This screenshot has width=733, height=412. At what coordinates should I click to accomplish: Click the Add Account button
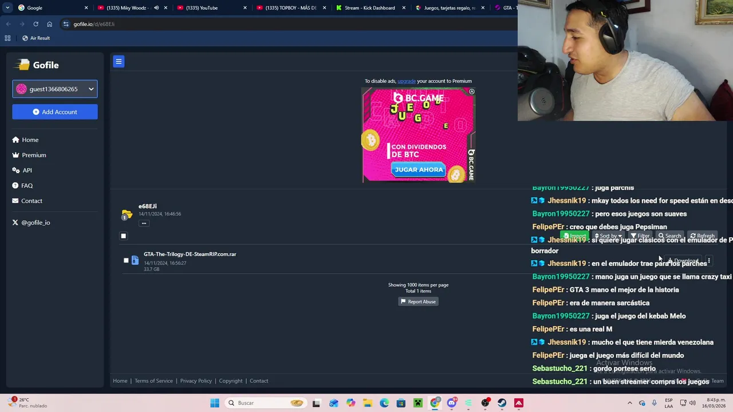(x=55, y=112)
